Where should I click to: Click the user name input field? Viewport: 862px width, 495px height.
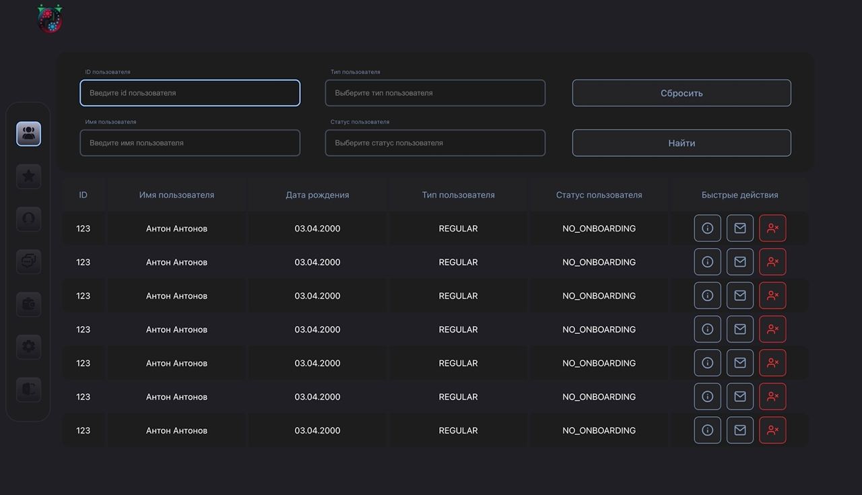tap(190, 143)
